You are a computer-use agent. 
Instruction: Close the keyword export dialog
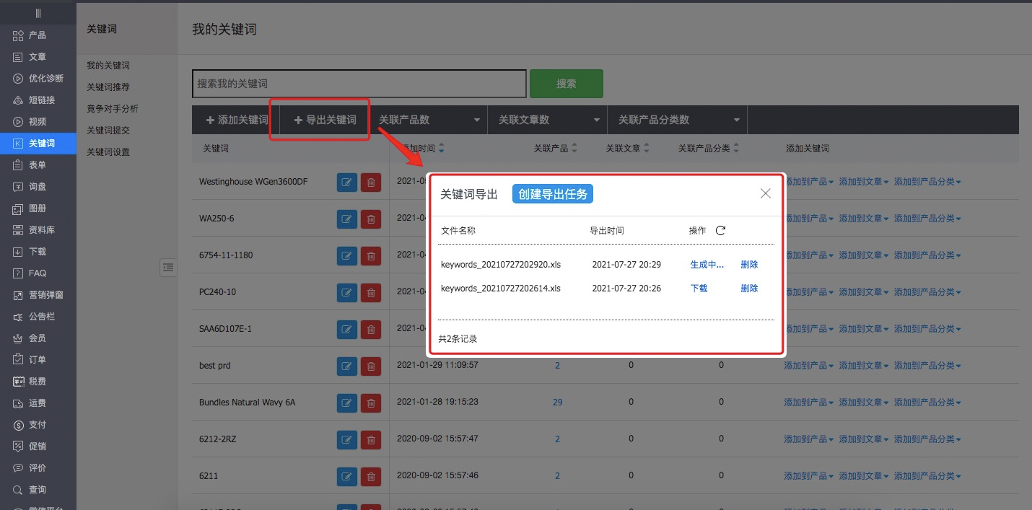click(x=766, y=193)
